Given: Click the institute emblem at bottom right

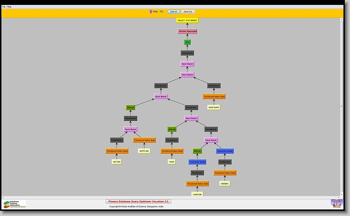Looking at the screenshot, I should click(x=336, y=203).
